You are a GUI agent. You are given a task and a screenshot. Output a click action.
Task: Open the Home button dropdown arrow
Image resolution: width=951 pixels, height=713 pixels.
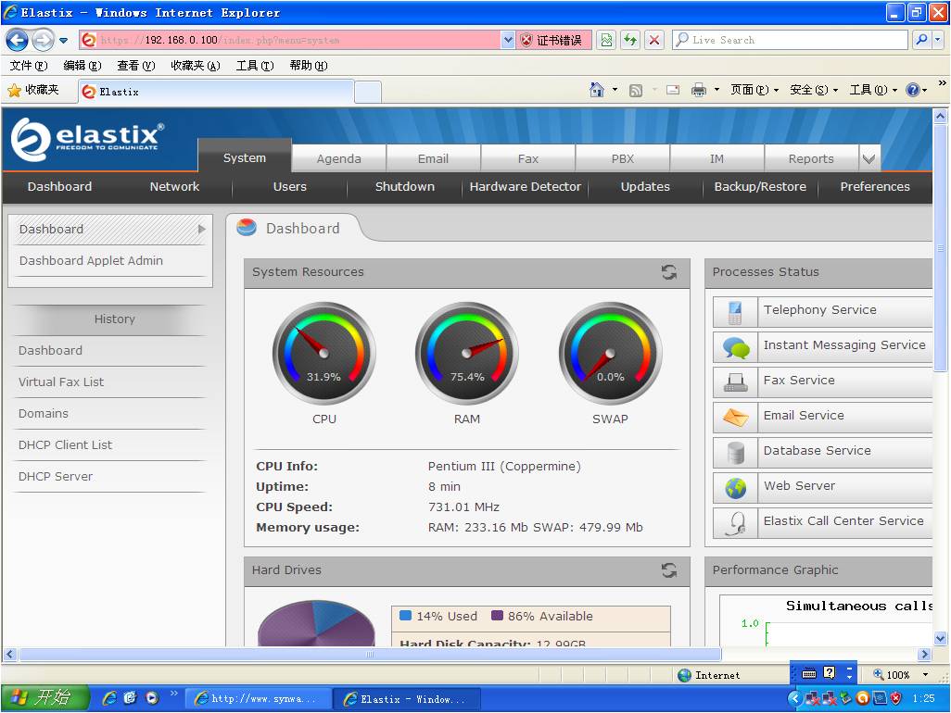point(615,90)
